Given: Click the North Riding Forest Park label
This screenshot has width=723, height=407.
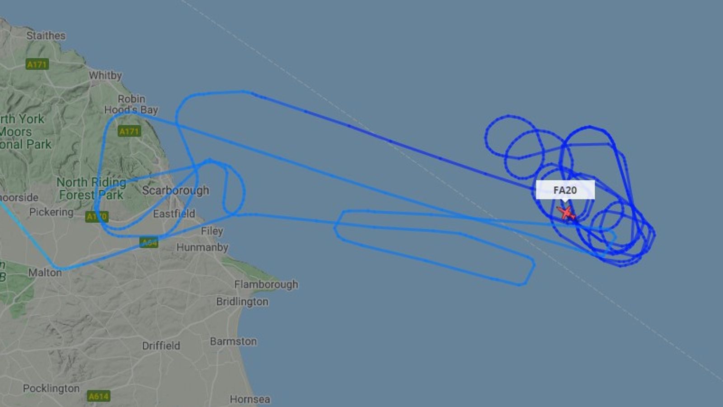Looking at the screenshot, I should pos(91,189).
